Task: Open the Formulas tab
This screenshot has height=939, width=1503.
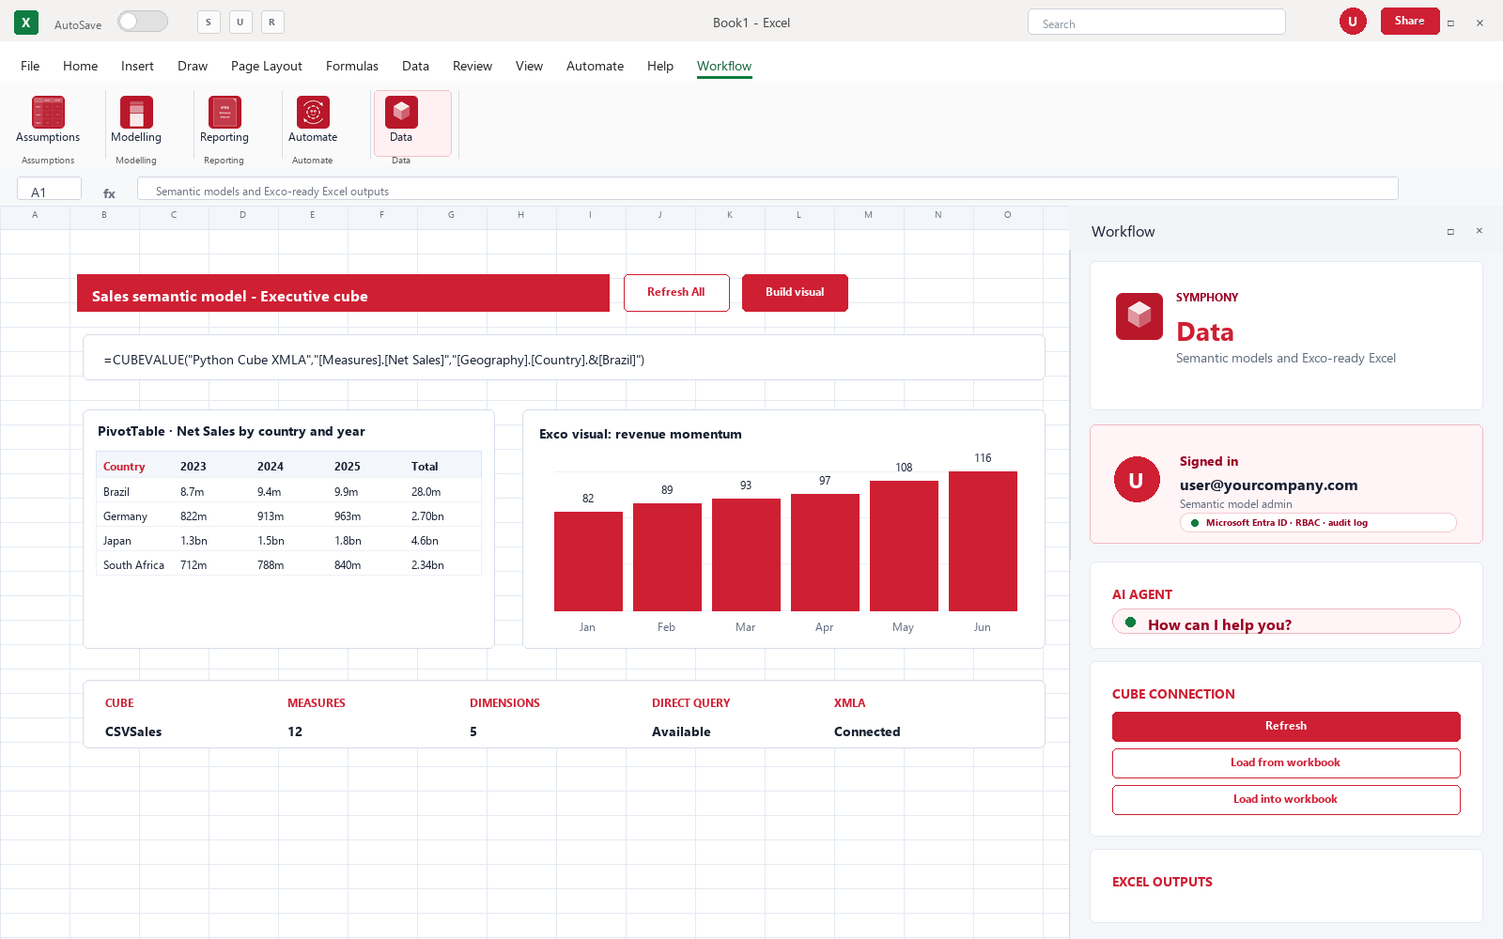Action: click(352, 66)
